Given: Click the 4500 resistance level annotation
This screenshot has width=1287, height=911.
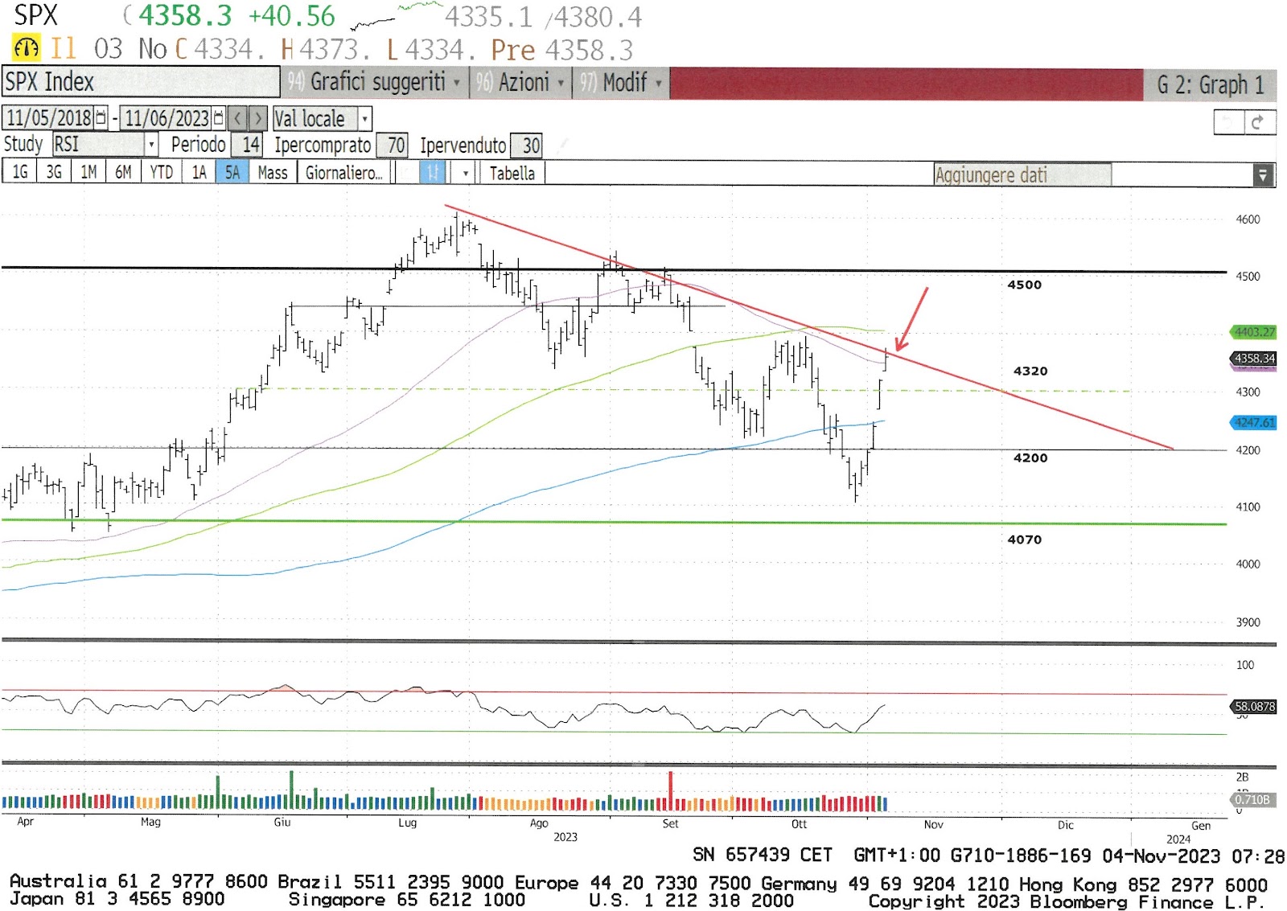Looking at the screenshot, I should (1024, 285).
